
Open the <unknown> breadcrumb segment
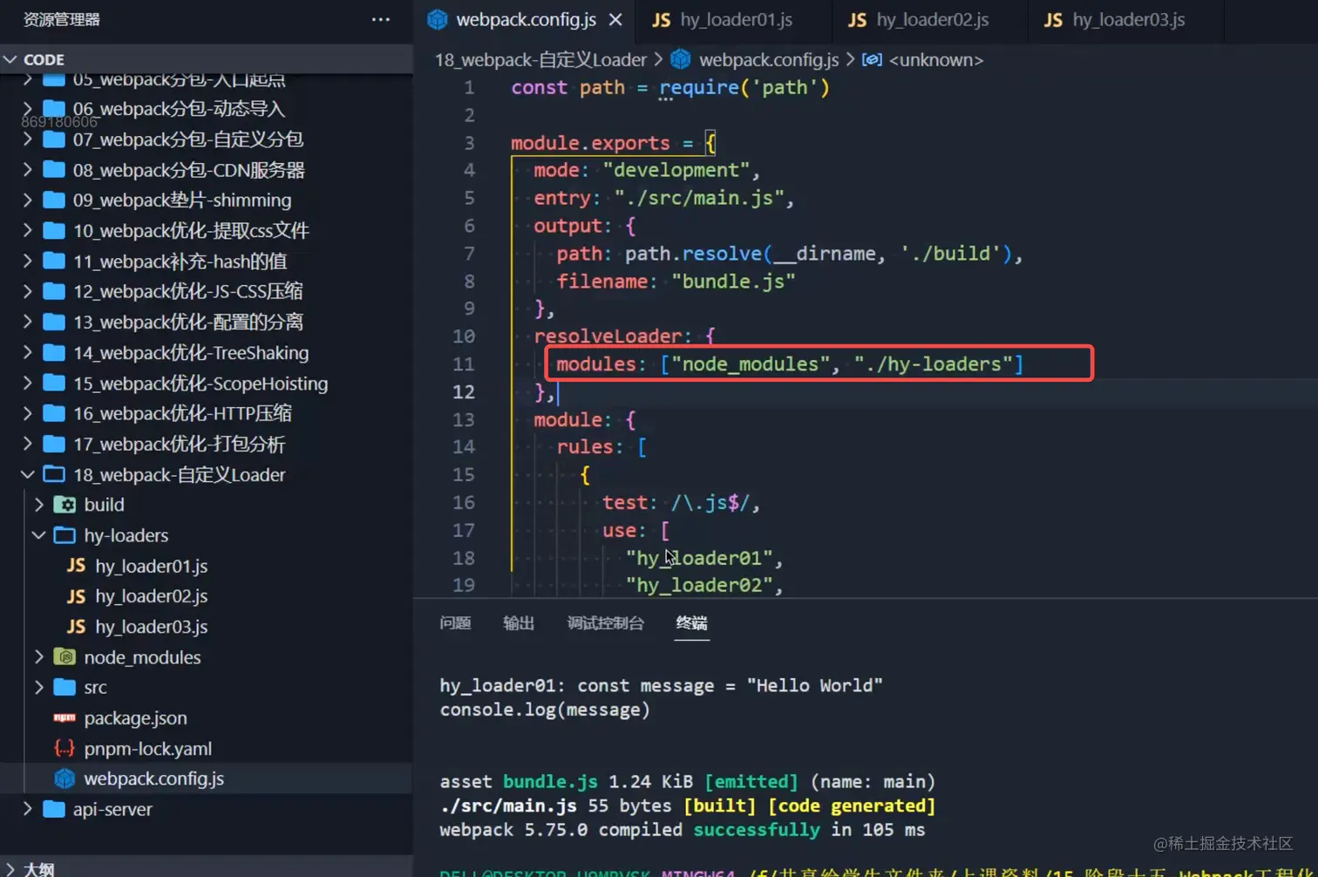[x=936, y=59]
